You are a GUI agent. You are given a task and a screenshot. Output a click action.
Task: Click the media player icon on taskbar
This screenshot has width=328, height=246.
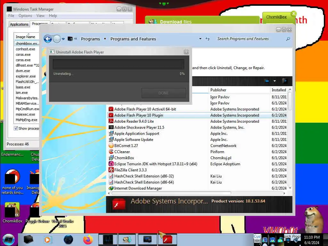tap(47, 240)
